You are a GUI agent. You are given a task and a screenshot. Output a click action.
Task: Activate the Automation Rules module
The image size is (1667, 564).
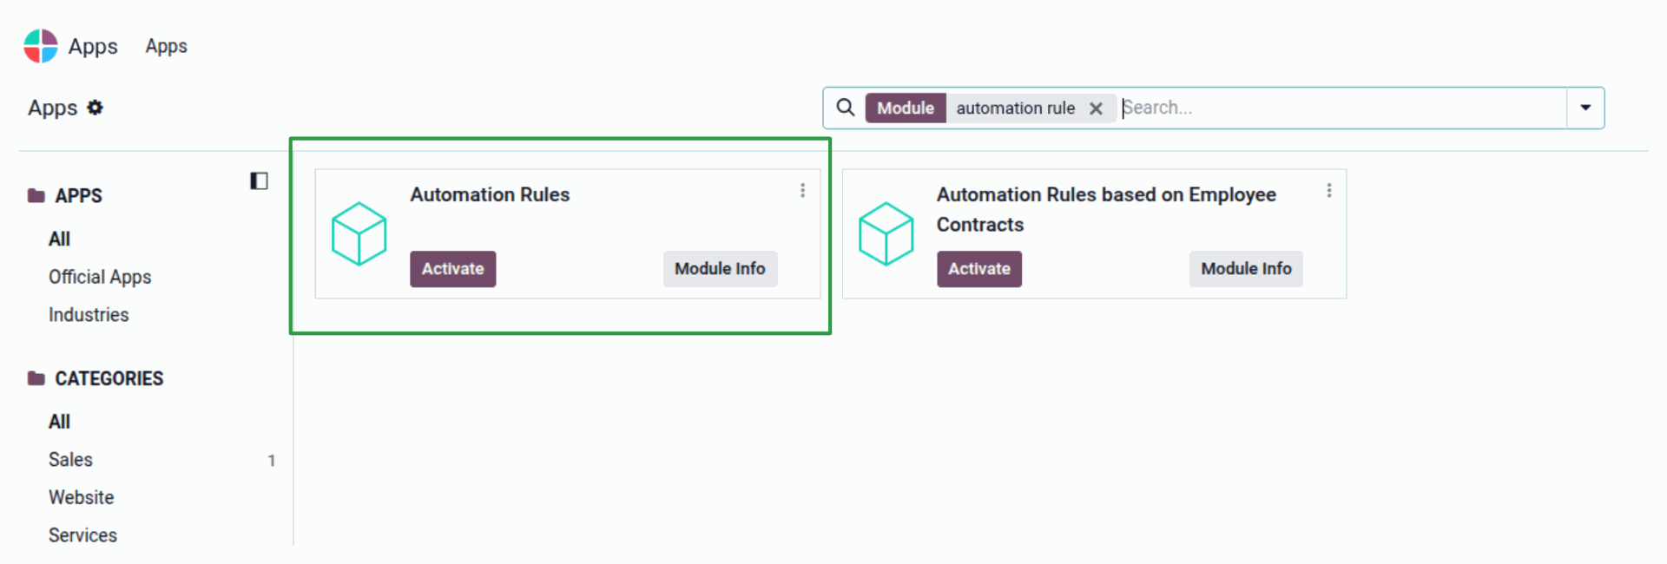click(x=452, y=269)
